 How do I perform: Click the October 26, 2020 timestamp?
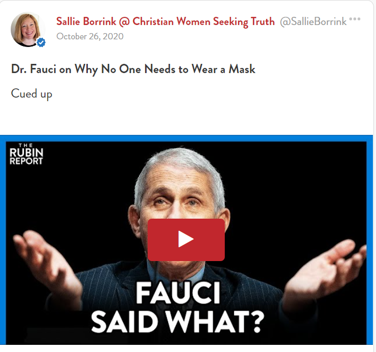pyautogui.click(x=90, y=36)
